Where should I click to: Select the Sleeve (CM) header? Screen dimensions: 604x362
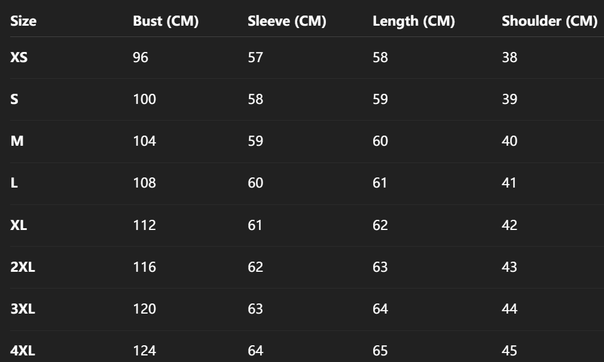pos(286,22)
